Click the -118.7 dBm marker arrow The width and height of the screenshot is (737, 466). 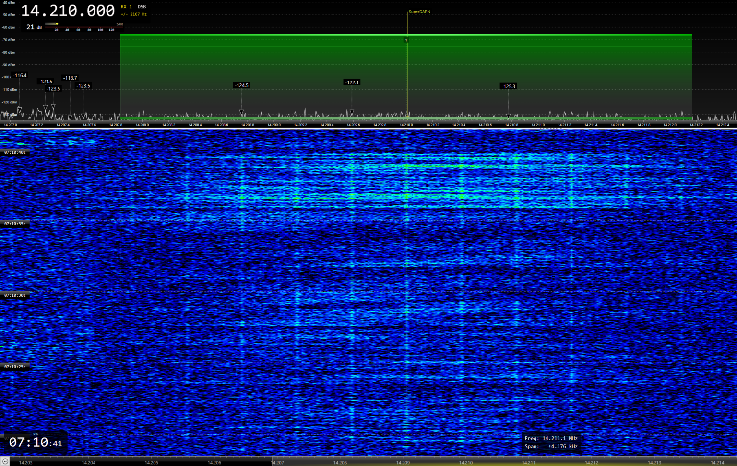[70, 116]
